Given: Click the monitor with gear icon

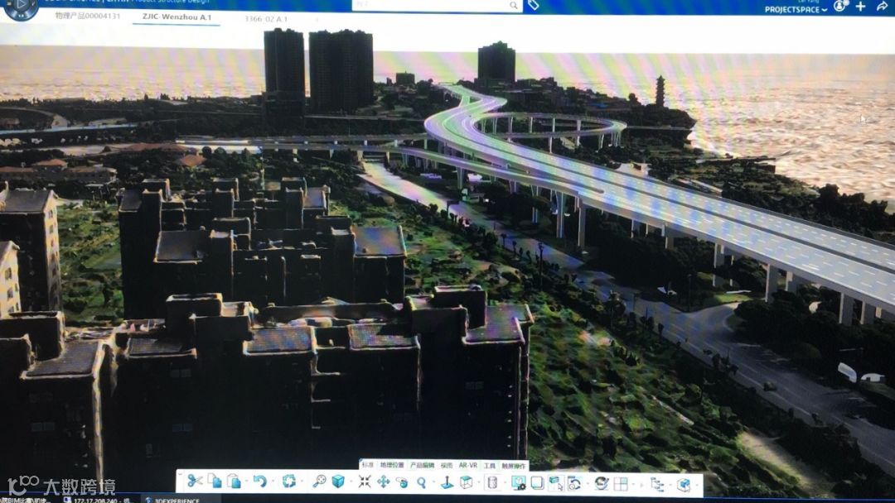Looking at the screenshot, I should (x=518, y=484).
